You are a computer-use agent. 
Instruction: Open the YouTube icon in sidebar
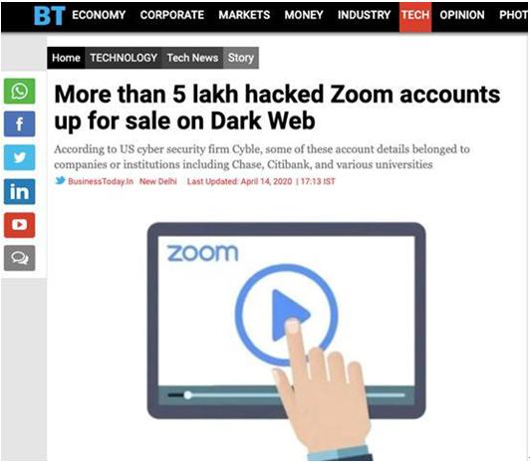[x=19, y=225]
